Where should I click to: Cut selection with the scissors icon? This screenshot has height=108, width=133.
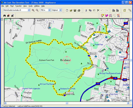pyautogui.click(x=86, y=10)
